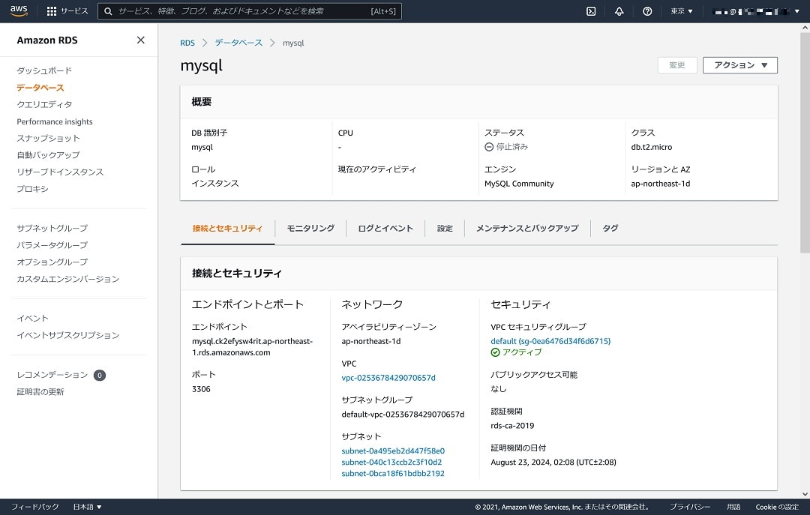Image resolution: width=810 pixels, height=515 pixels.
Task: Click the AWS logo home icon
Action: click(x=19, y=10)
